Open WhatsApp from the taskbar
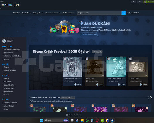 (87, 120)
